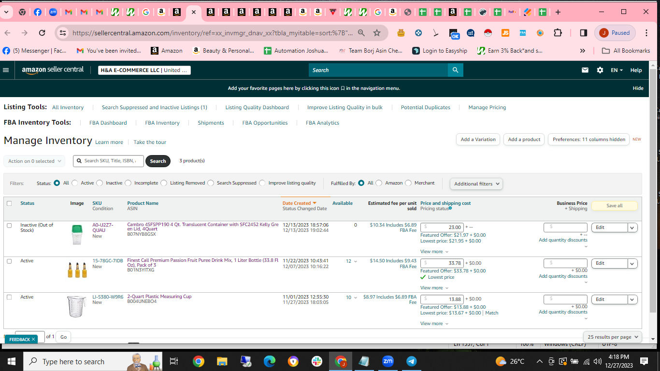Open the All Inventory listing tool
This screenshot has height=371, width=660.
point(68,107)
